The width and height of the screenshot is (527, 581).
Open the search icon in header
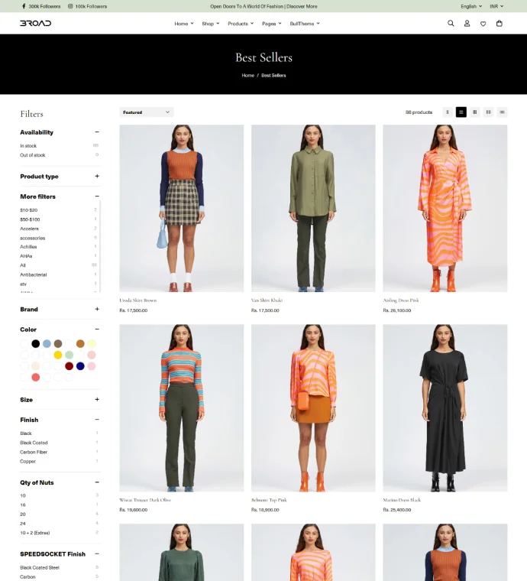(451, 24)
